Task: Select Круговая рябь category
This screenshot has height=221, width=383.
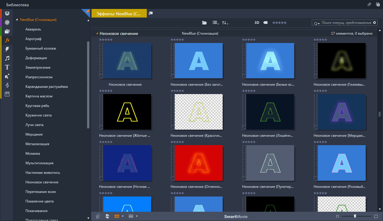Action: point(37,106)
